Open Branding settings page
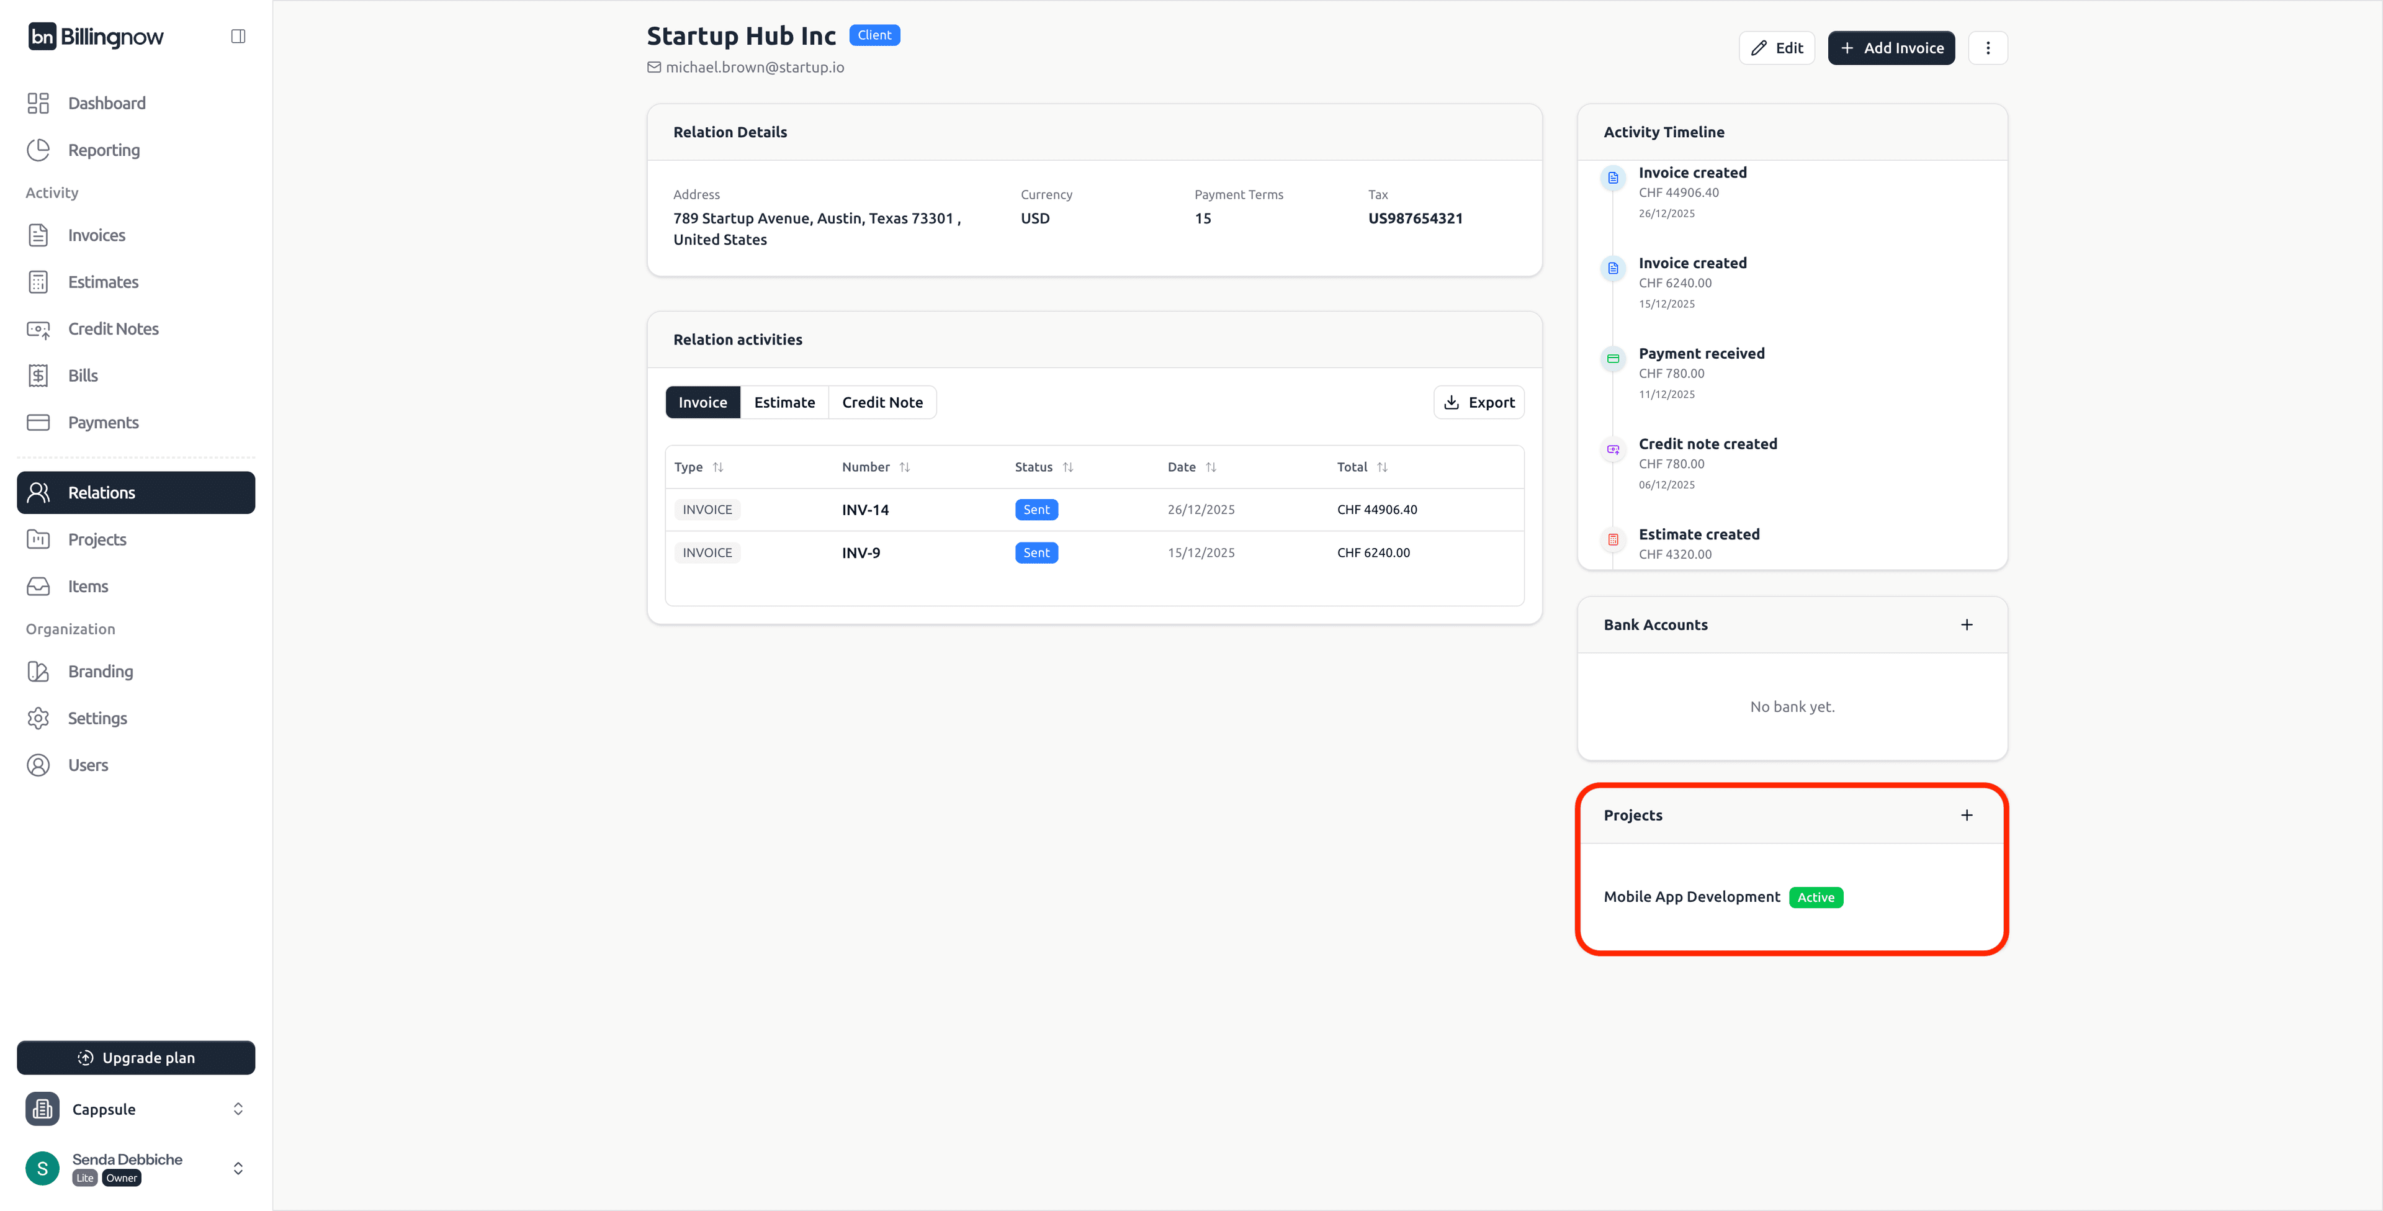Screen dimensions: 2383x1211 pyautogui.click(x=100, y=672)
